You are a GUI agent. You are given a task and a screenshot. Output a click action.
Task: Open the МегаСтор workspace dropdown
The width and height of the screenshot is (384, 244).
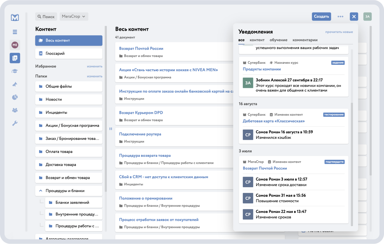coord(74,17)
